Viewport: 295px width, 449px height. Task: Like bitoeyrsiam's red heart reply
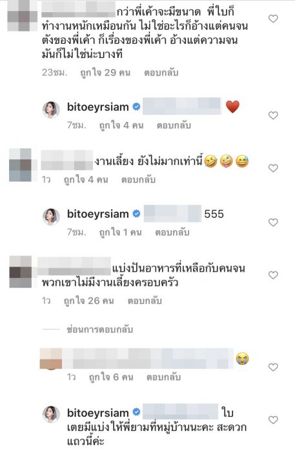273,115
